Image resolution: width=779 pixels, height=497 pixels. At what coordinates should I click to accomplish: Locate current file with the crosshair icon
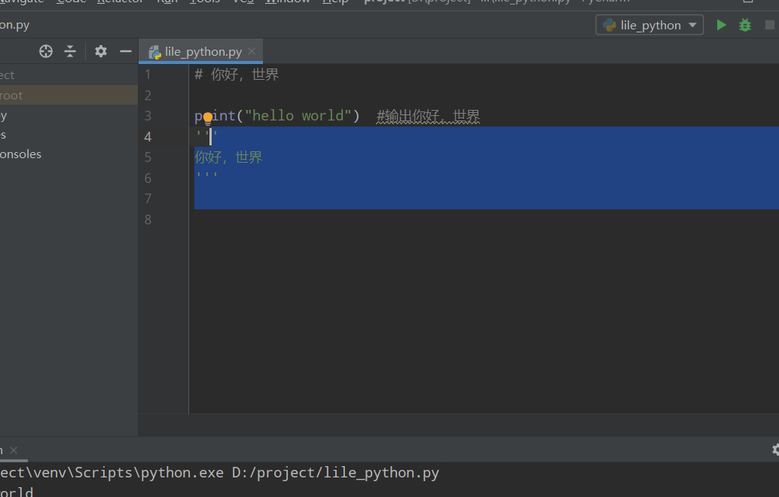coord(45,51)
